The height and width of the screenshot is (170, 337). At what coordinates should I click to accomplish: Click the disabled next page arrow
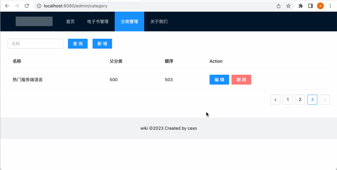pyautogui.click(x=325, y=100)
